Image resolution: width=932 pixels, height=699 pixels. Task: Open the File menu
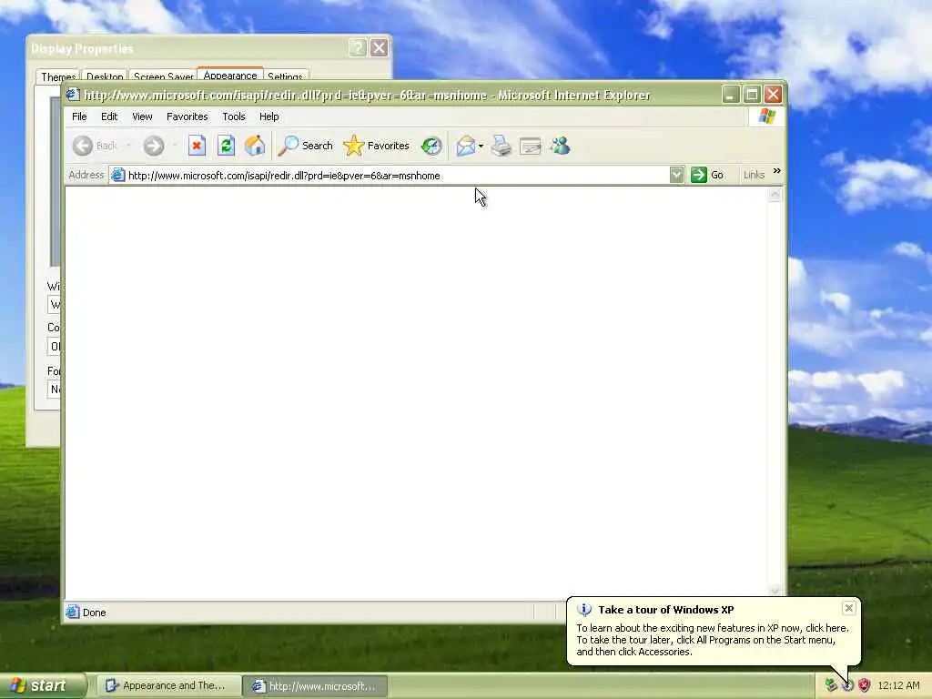pyautogui.click(x=79, y=116)
